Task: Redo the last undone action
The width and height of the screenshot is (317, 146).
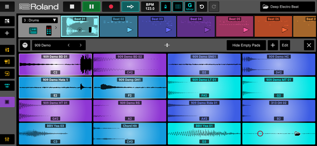Action: (214, 7)
